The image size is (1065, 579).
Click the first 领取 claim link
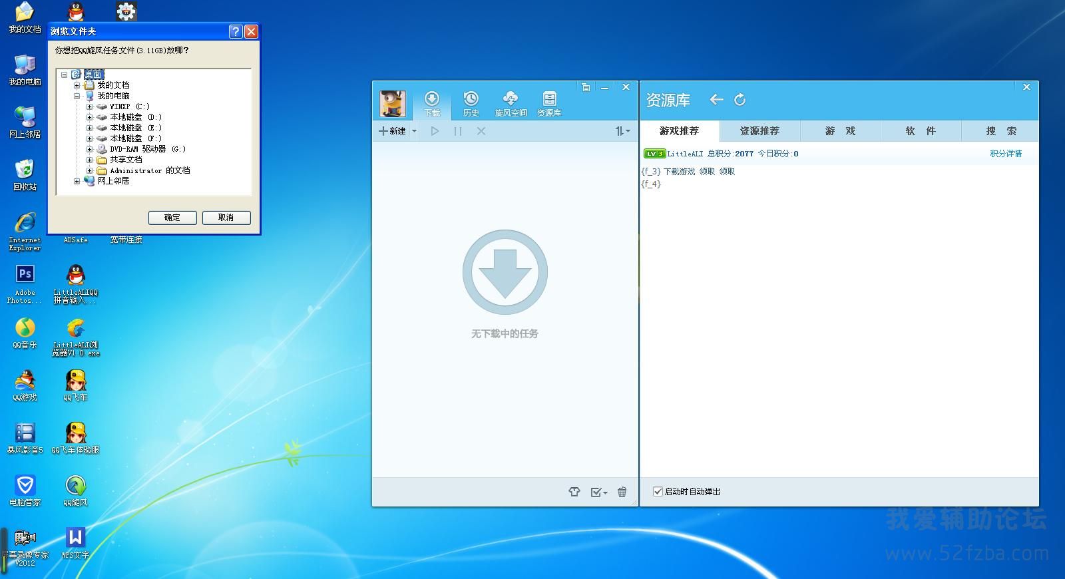(x=707, y=172)
